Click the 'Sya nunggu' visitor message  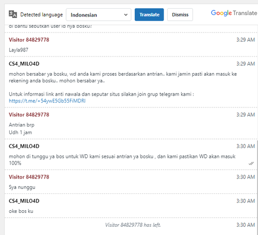click(x=22, y=187)
